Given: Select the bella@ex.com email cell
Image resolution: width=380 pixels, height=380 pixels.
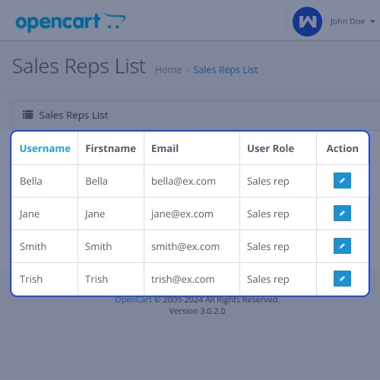Looking at the screenshot, I should (192, 181).
